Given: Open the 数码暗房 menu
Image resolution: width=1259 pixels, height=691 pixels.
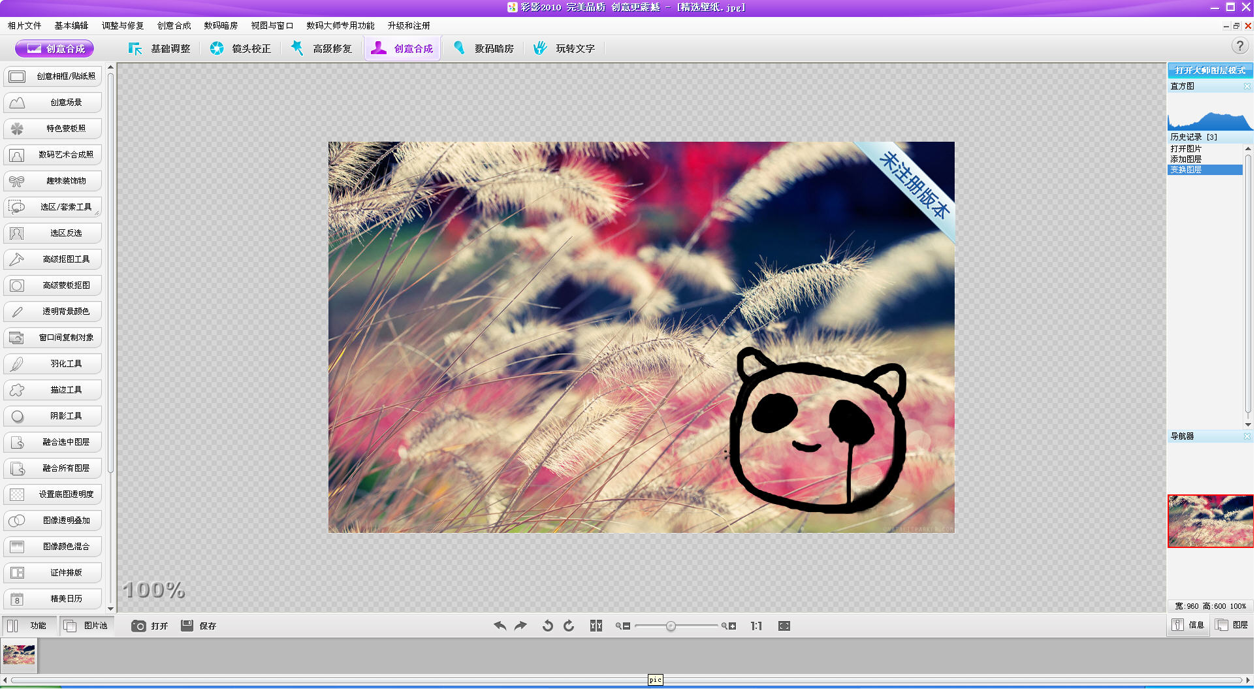Looking at the screenshot, I should coord(221,25).
